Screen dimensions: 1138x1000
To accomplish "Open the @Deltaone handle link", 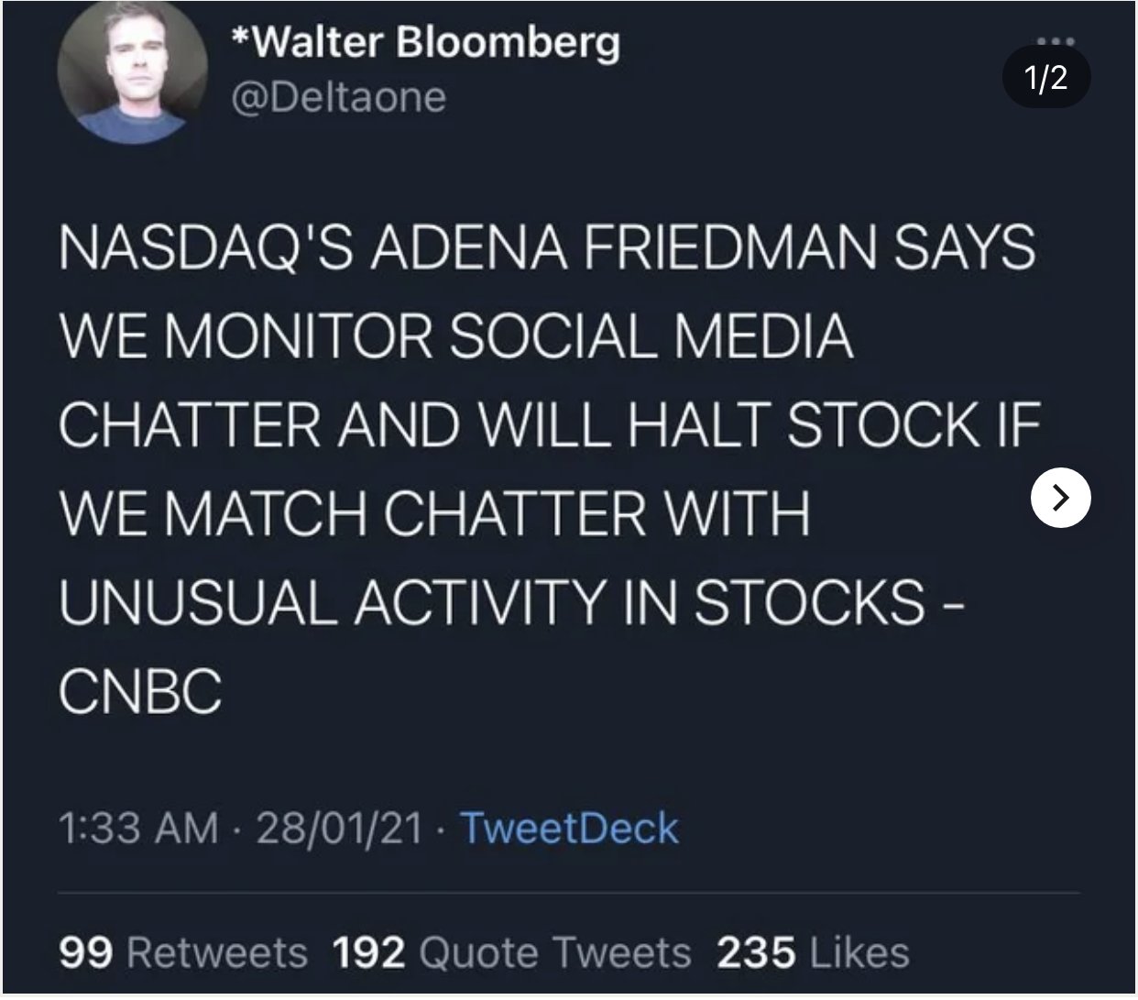I will point(336,96).
